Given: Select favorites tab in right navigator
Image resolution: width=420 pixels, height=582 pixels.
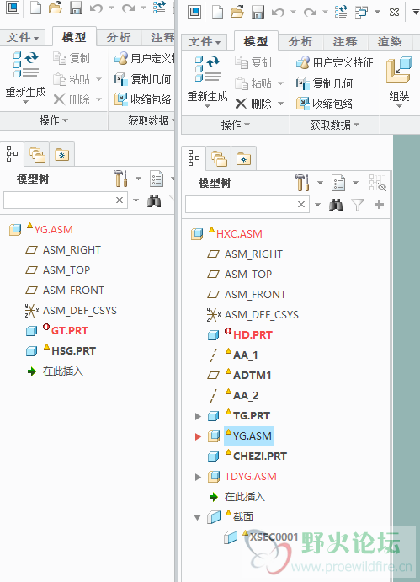Looking at the screenshot, I should (244, 159).
